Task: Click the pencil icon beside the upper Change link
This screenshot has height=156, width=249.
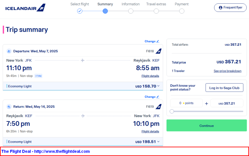Action: (158, 41)
